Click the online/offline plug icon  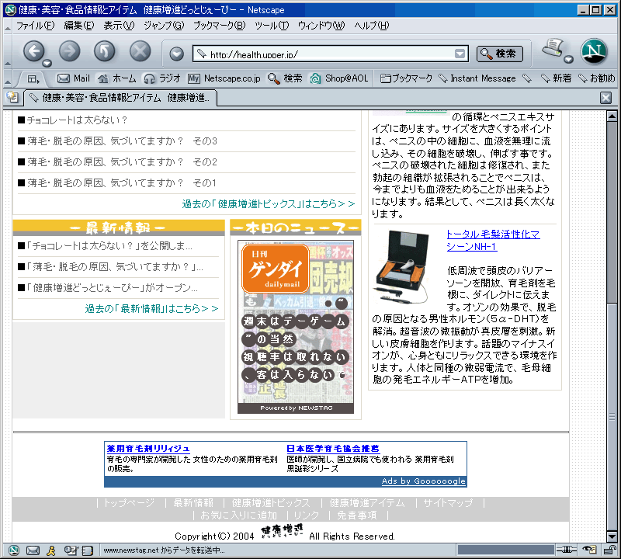tap(567, 550)
